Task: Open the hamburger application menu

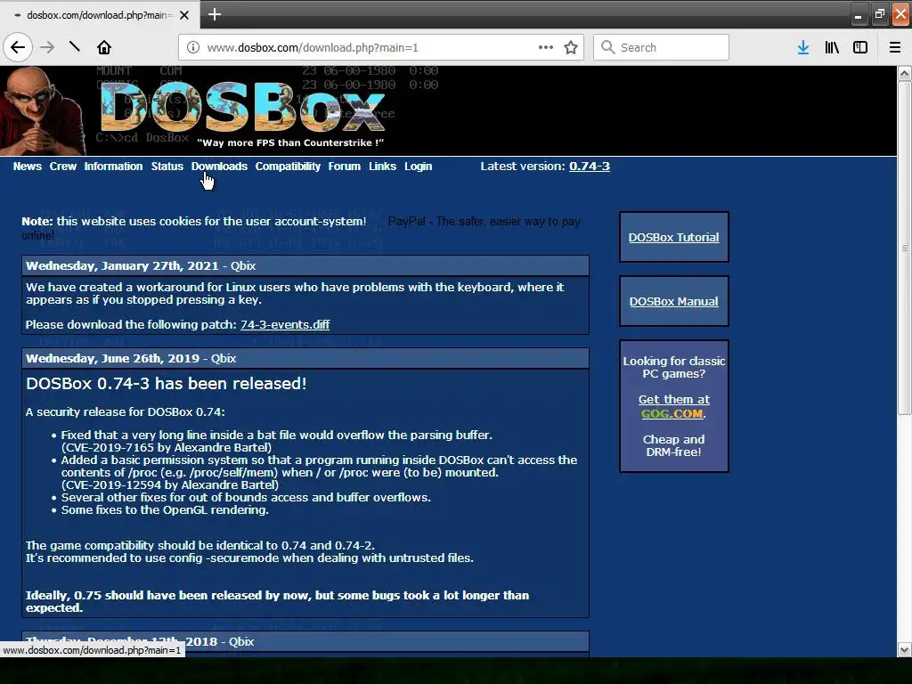Action: click(894, 47)
